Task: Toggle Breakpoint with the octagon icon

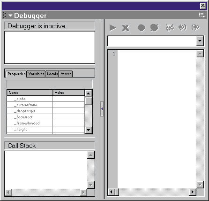Action: point(142,28)
